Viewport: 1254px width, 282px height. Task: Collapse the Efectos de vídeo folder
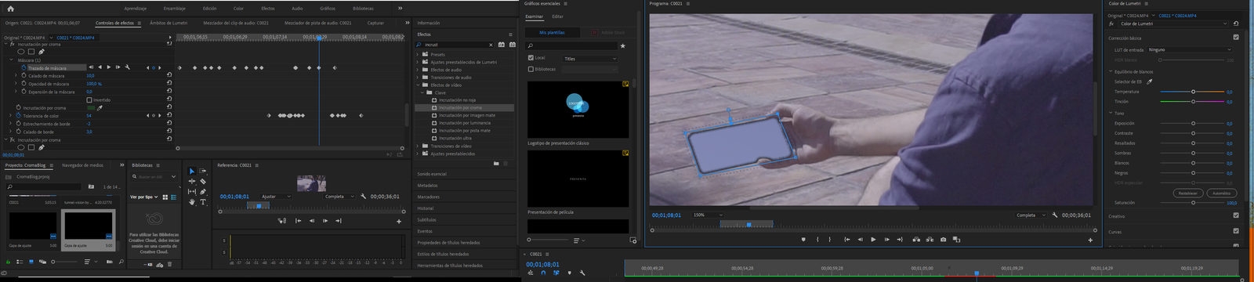[x=418, y=85]
